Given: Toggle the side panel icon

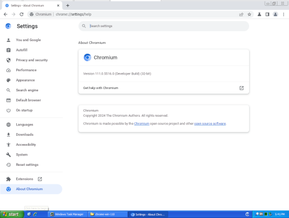Looking at the screenshot, I should [x=268, y=14].
